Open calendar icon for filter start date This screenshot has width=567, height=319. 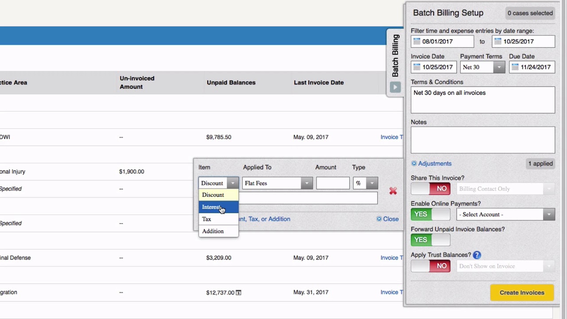tap(417, 42)
